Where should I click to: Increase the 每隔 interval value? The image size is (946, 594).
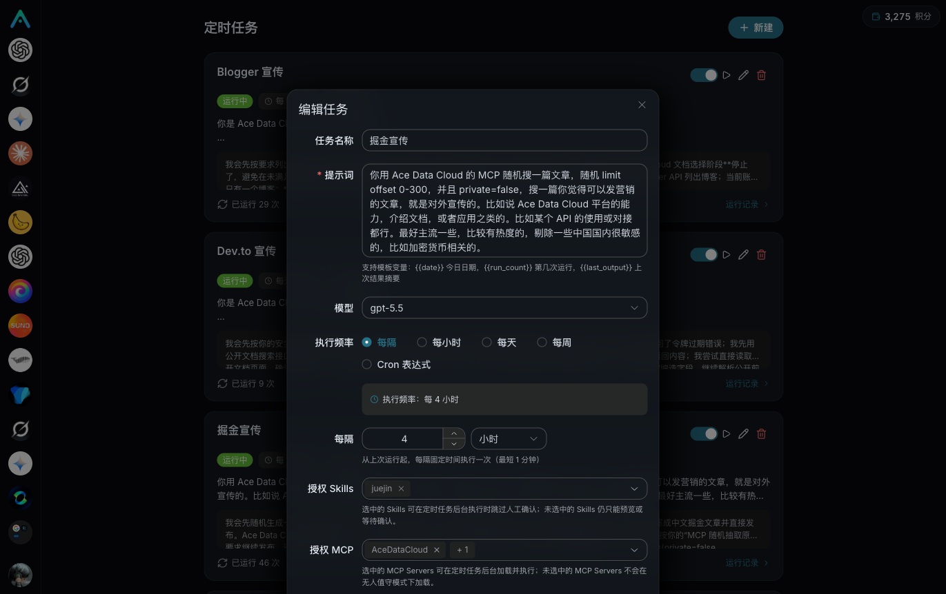pyautogui.click(x=453, y=433)
